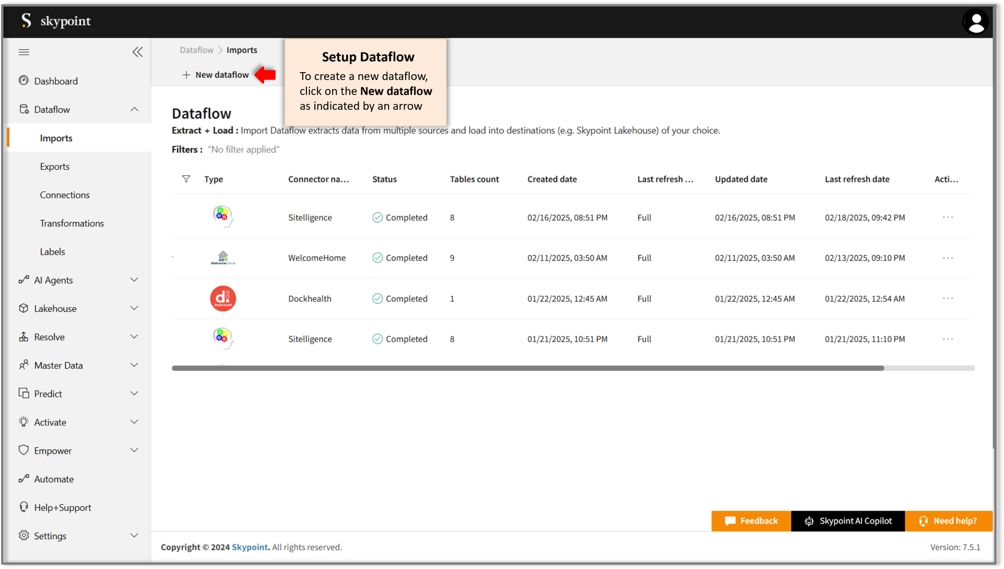Click the Resolve icon
Image resolution: width=1004 pixels, height=569 pixels.
pyautogui.click(x=24, y=336)
